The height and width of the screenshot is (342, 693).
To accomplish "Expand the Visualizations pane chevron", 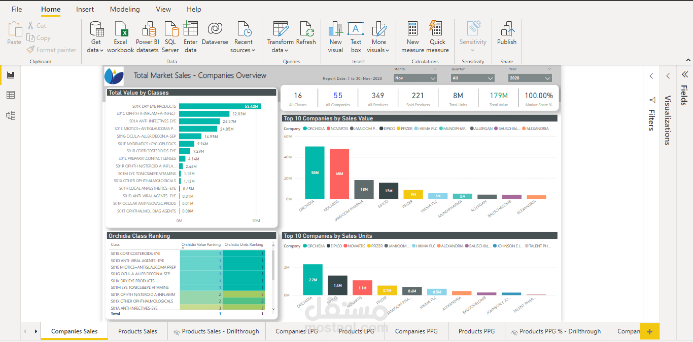I will pyautogui.click(x=668, y=76).
